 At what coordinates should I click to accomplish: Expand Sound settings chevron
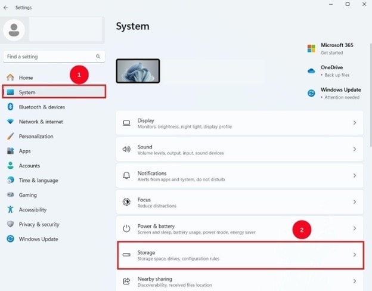pyautogui.click(x=355, y=149)
